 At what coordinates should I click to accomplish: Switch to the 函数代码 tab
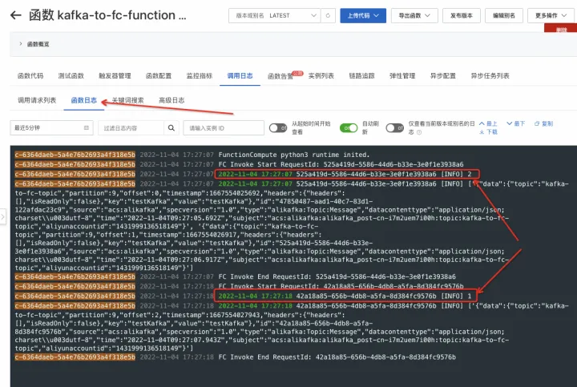click(30, 76)
